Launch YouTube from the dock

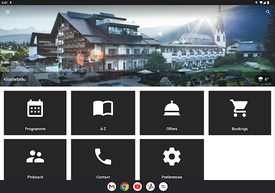[137, 187]
